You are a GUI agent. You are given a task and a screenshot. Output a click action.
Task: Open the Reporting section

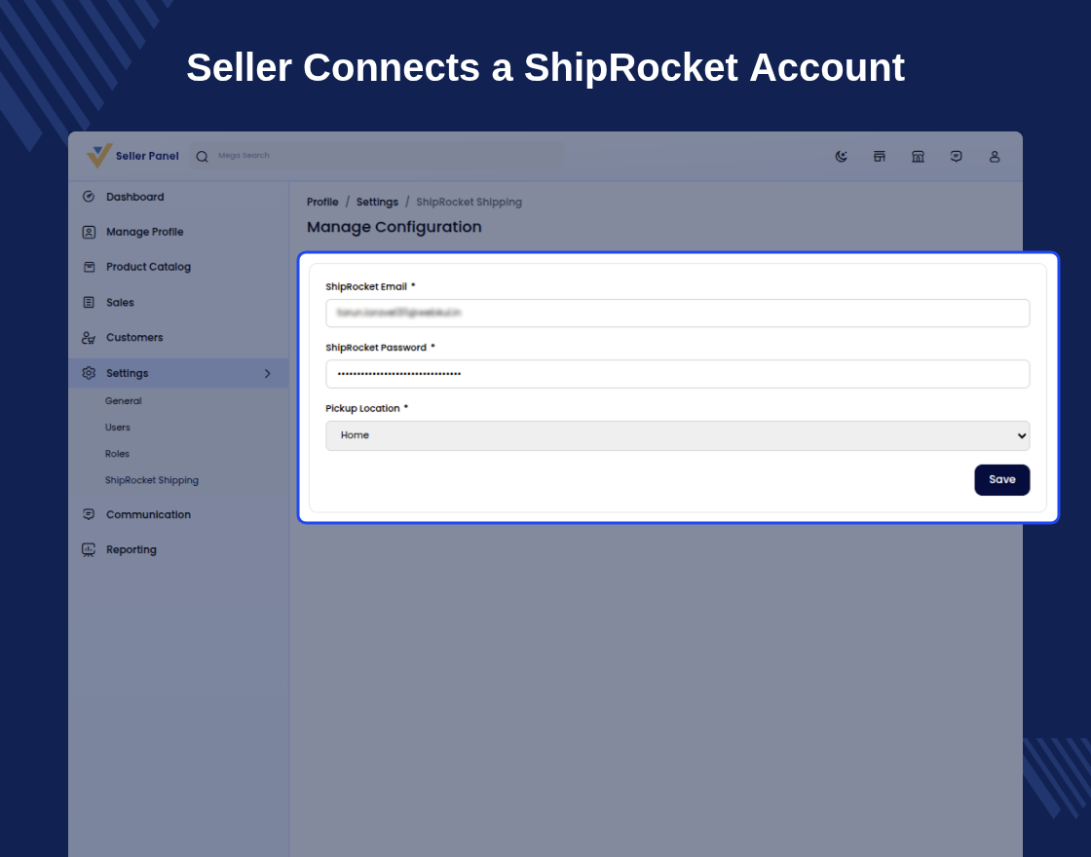(x=131, y=549)
